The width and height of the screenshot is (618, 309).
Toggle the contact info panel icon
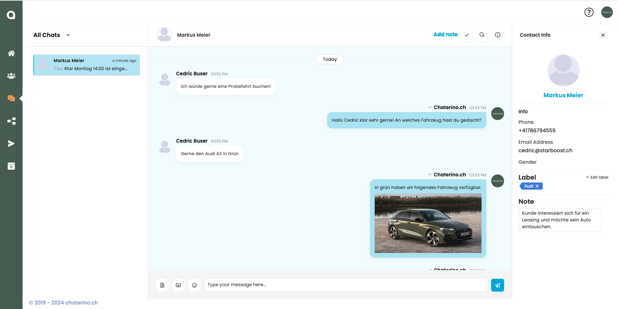point(497,35)
